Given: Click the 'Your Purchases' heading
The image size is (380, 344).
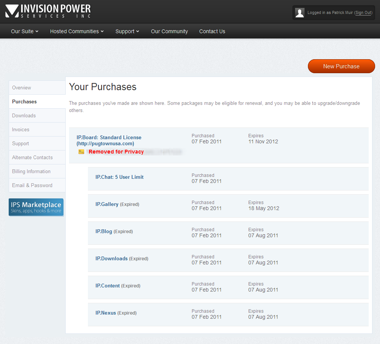Looking at the screenshot, I should point(103,87).
